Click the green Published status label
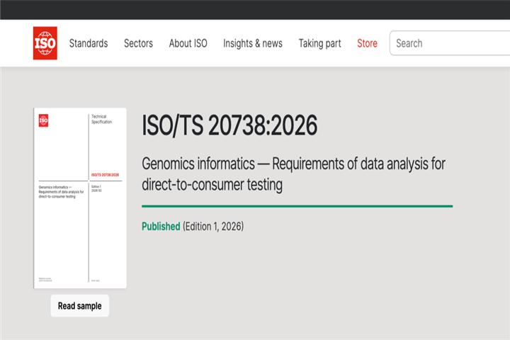 [161, 227]
